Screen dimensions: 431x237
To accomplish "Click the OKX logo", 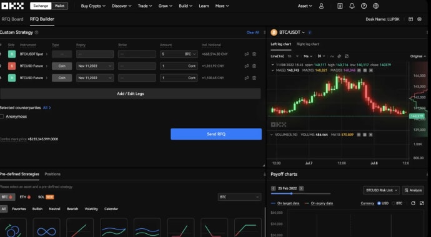I will (x=12, y=6).
